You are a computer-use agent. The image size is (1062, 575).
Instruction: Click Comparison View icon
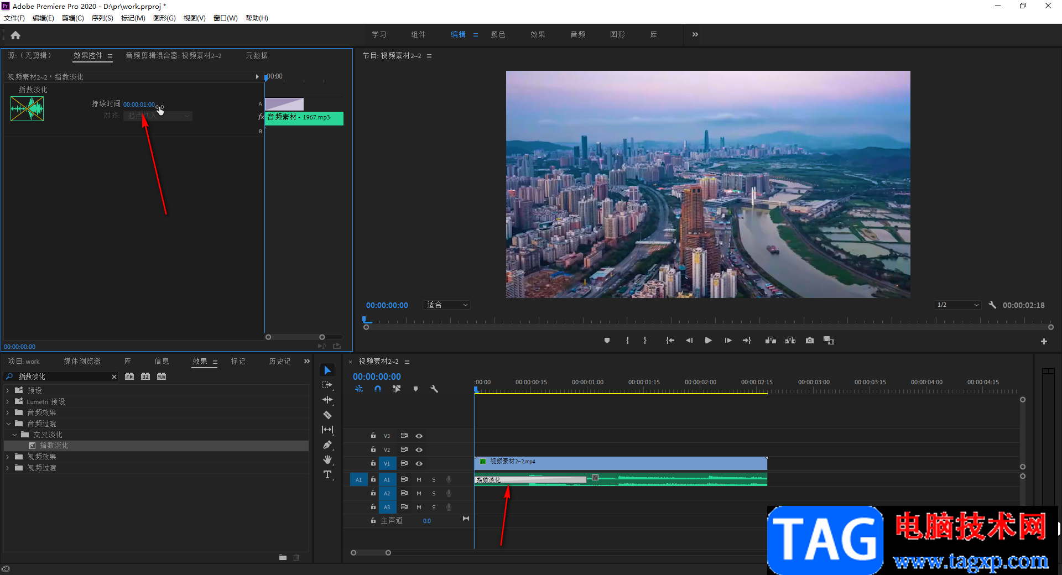coord(829,341)
